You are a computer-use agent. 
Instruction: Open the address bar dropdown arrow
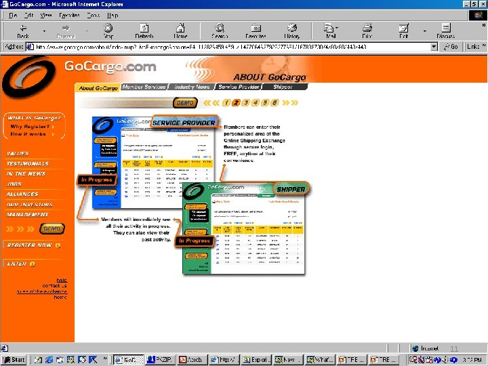pos(434,47)
